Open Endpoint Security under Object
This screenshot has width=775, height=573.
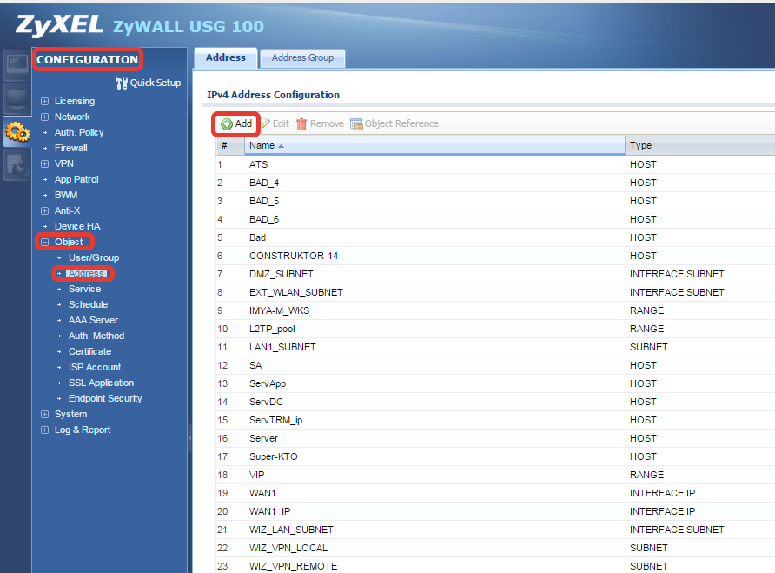(105, 399)
